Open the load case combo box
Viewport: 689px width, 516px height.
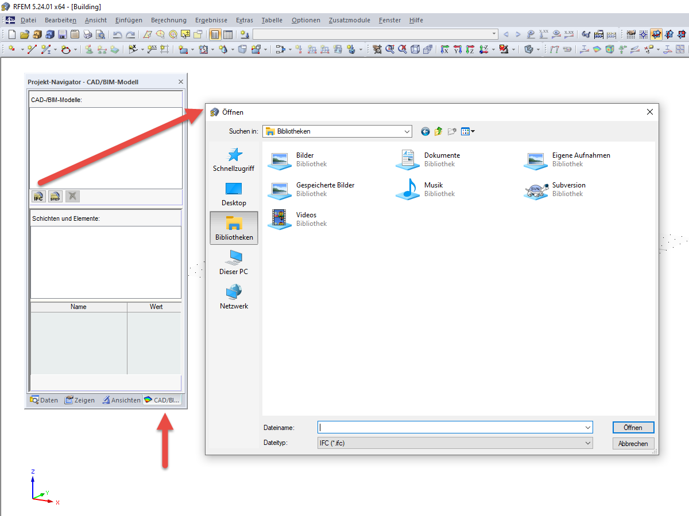point(376,34)
